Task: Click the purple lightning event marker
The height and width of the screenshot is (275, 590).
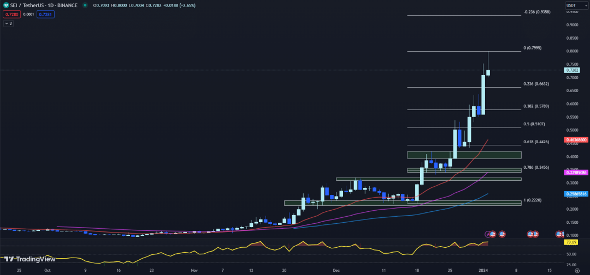Action: 487,234
